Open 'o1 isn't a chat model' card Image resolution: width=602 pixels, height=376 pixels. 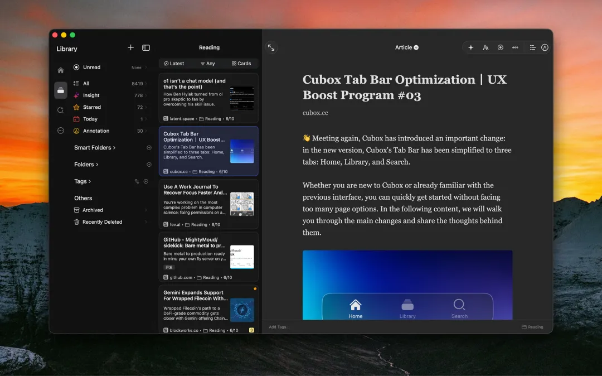point(208,98)
